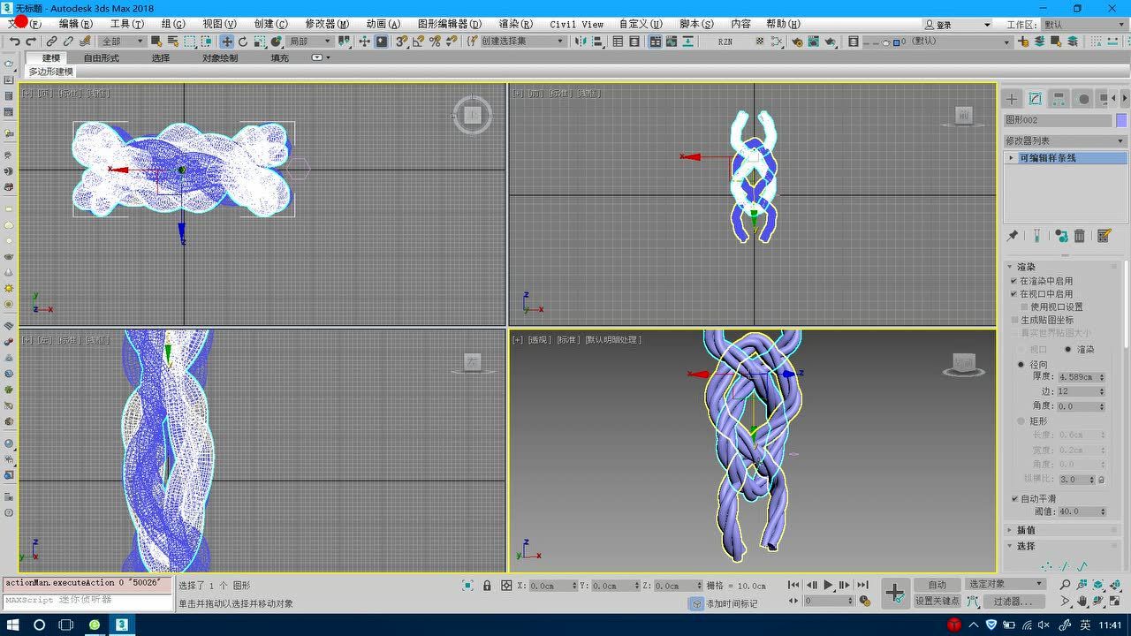Click the 设置关键点 button
Screen dimensions: 1131x636
tap(937, 601)
